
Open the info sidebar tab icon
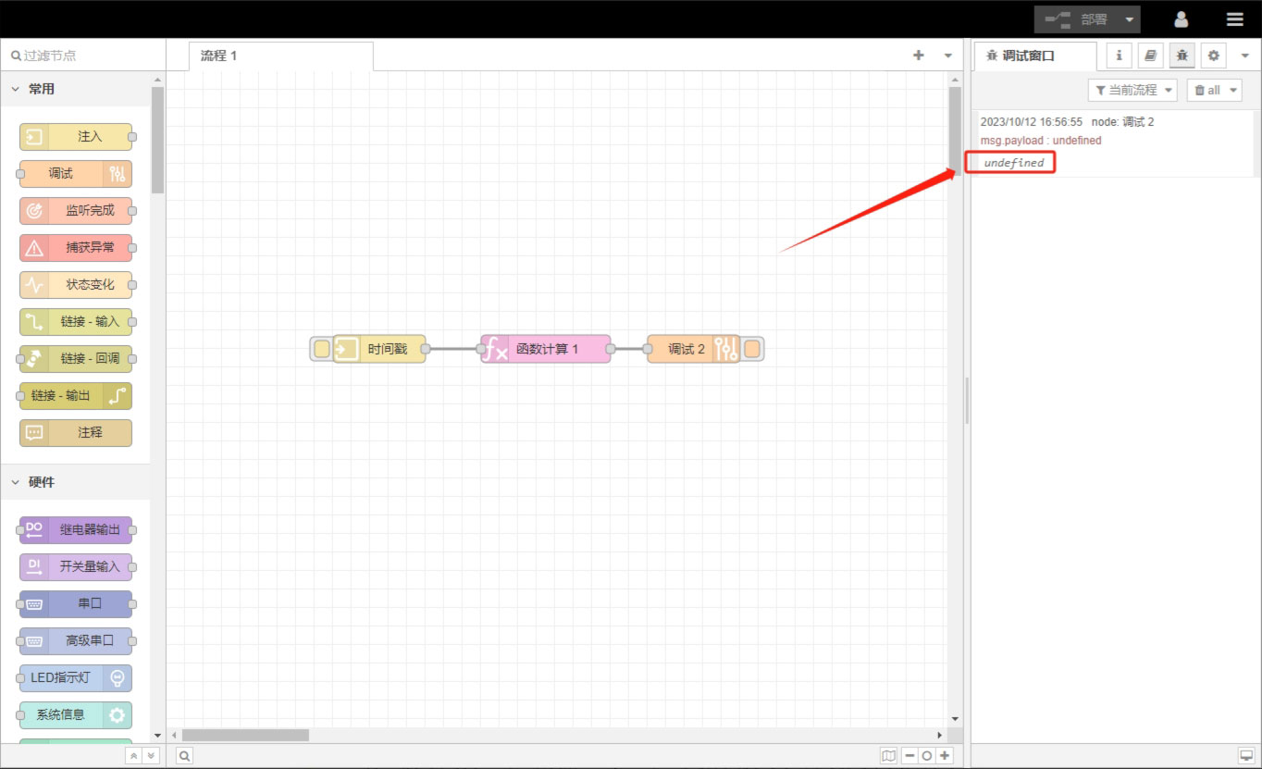click(1119, 56)
